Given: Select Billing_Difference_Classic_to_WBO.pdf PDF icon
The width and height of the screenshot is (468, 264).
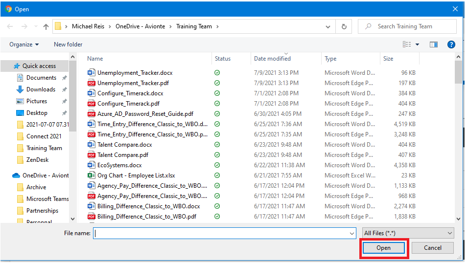Looking at the screenshot, I should 92,217.
